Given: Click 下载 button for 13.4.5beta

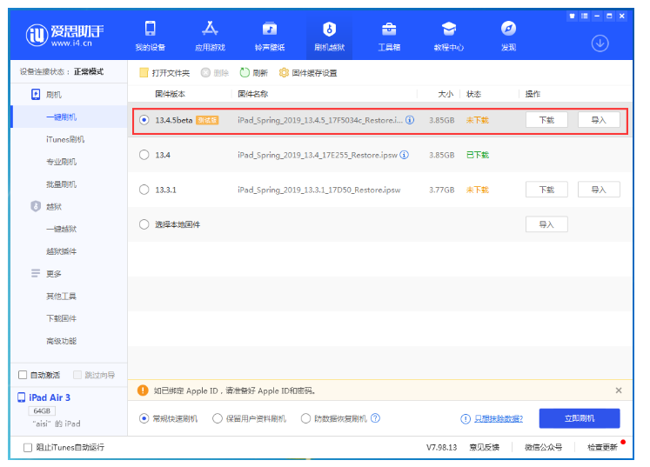Looking at the screenshot, I should (x=546, y=120).
